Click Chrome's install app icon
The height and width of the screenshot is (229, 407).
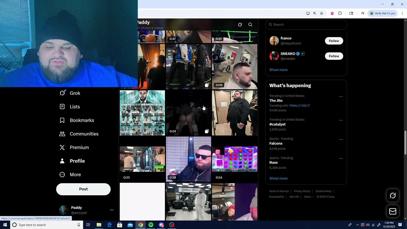pos(308,13)
